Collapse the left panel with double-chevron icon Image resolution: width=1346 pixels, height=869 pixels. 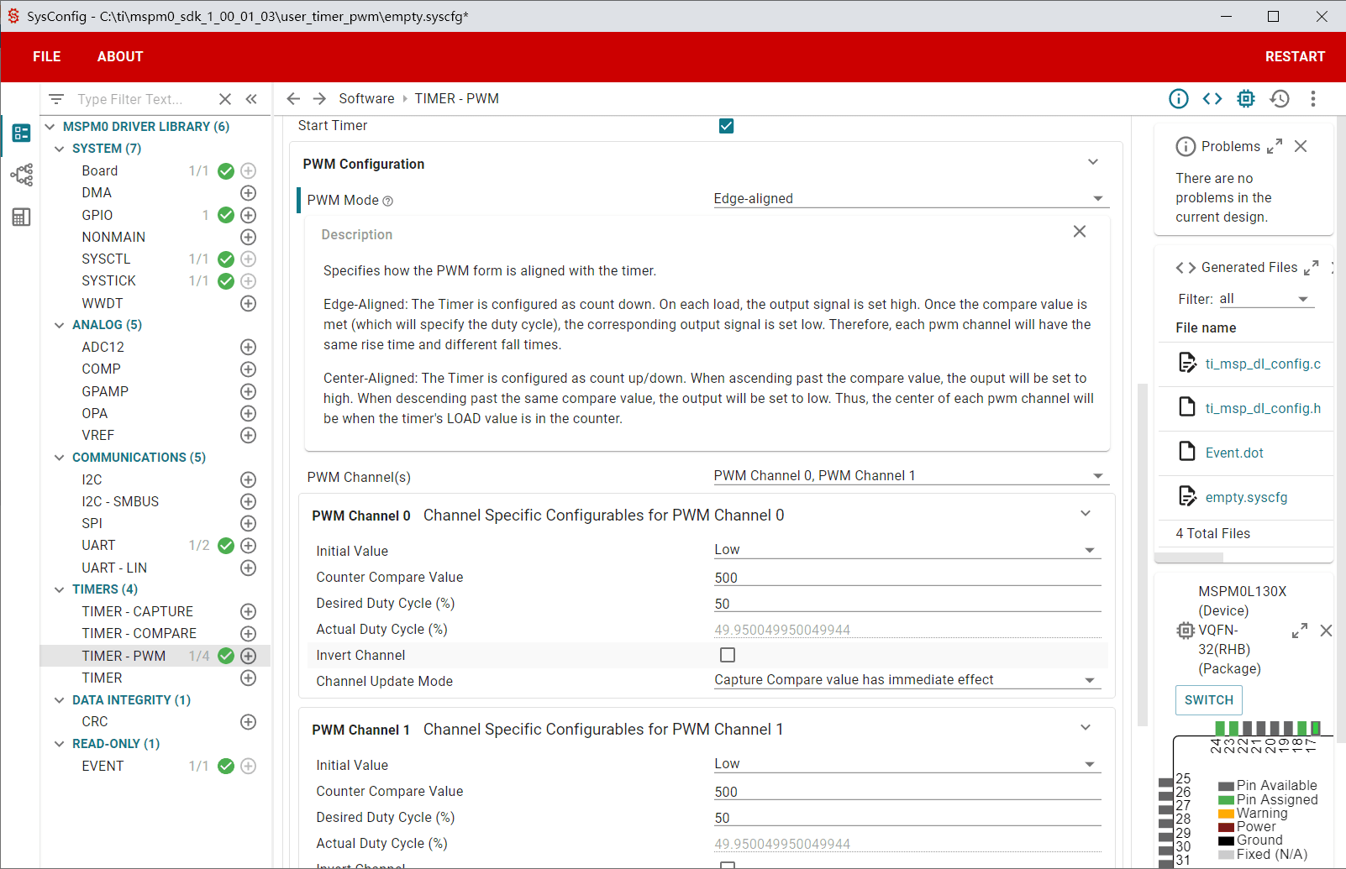click(251, 99)
